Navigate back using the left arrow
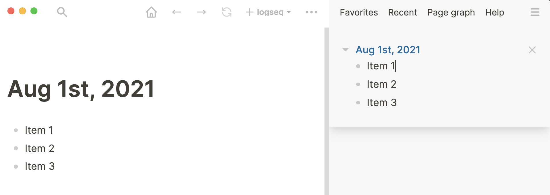 tap(177, 12)
